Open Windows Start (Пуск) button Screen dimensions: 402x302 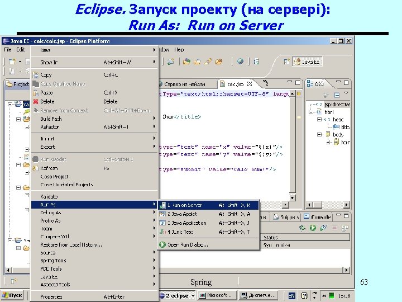[12, 295]
